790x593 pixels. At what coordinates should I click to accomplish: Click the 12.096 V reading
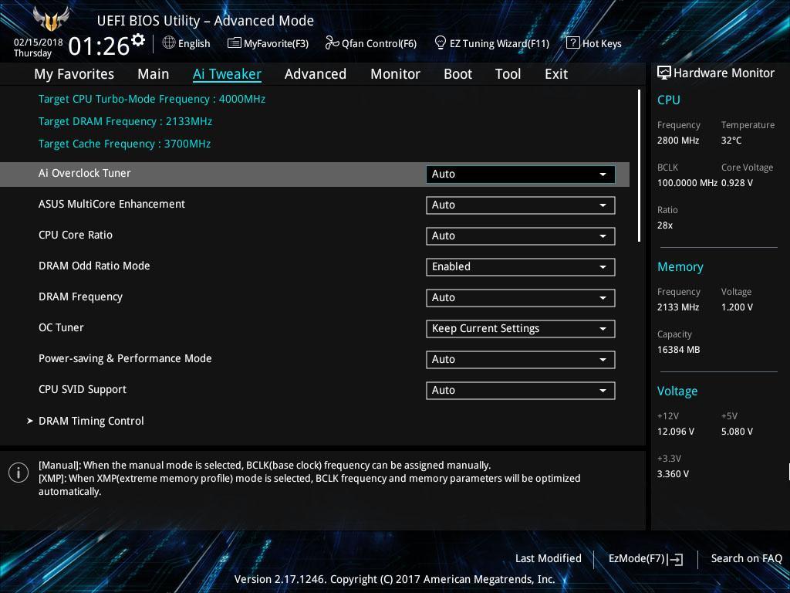pos(676,432)
